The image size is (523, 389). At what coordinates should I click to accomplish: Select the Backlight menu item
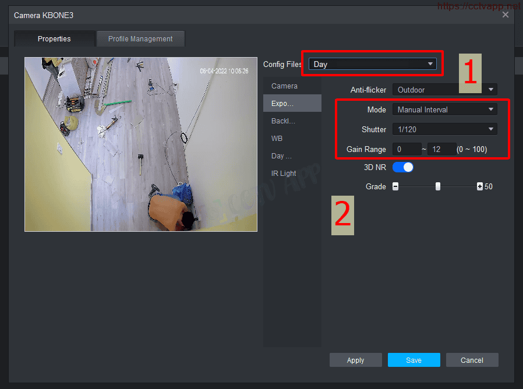284,121
